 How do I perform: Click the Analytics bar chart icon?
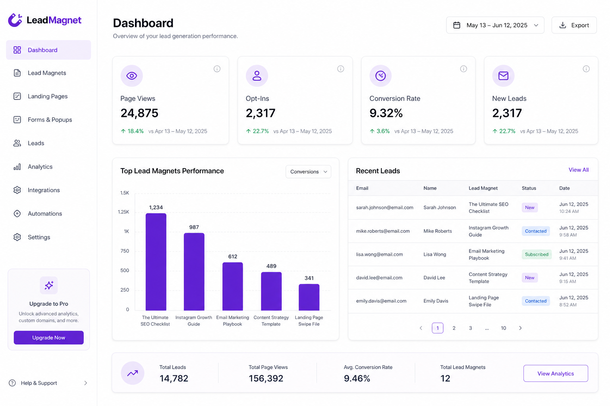pos(17,167)
